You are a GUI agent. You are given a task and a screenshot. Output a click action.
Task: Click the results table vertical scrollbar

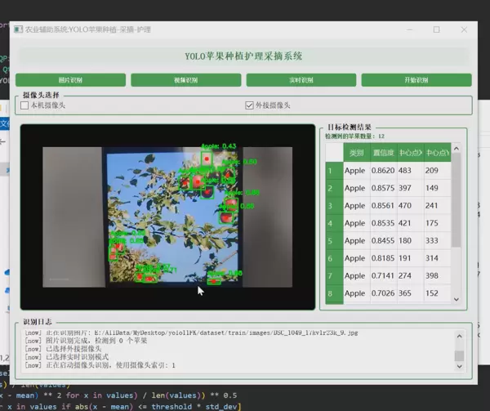click(x=457, y=212)
